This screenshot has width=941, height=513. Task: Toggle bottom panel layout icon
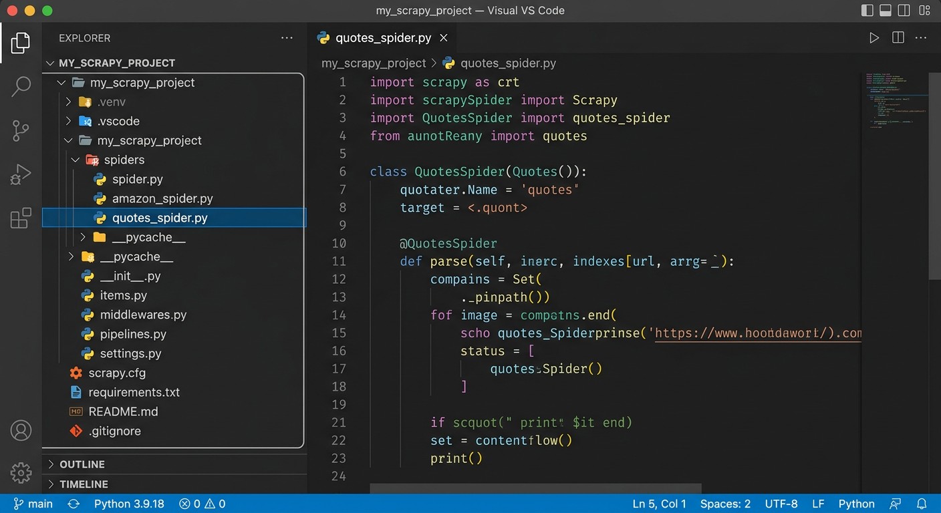pos(886,11)
